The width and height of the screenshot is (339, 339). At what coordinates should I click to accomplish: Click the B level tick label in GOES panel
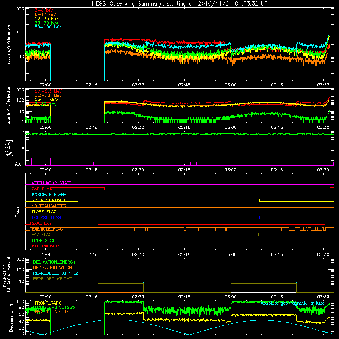pyautogui.click(x=23, y=132)
